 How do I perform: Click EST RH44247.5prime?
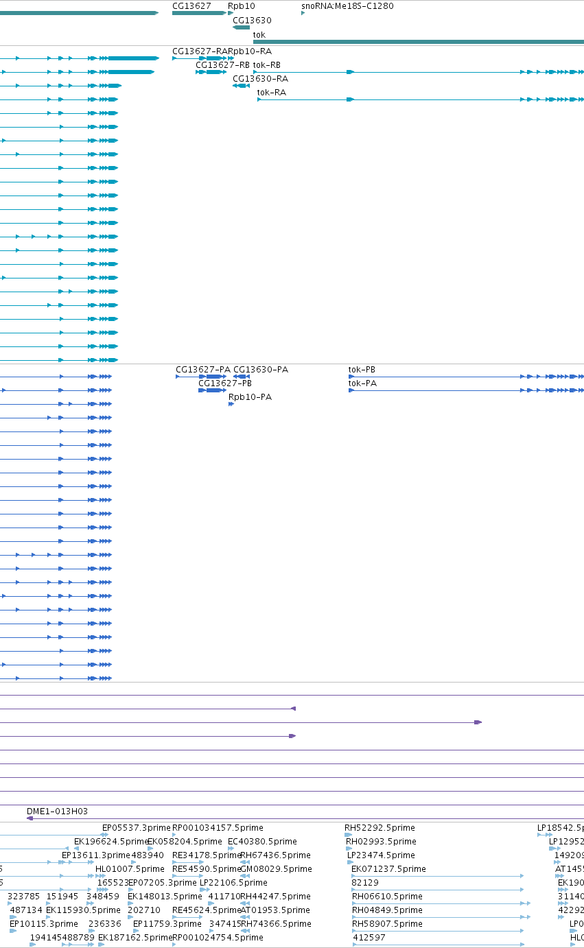click(x=275, y=896)
